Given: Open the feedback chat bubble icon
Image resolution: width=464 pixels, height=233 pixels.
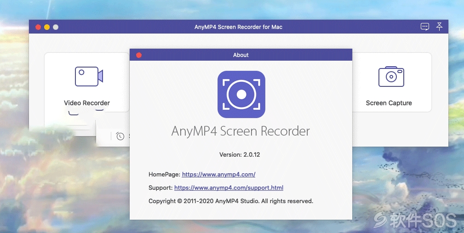Looking at the screenshot, I should pos(425,27).
